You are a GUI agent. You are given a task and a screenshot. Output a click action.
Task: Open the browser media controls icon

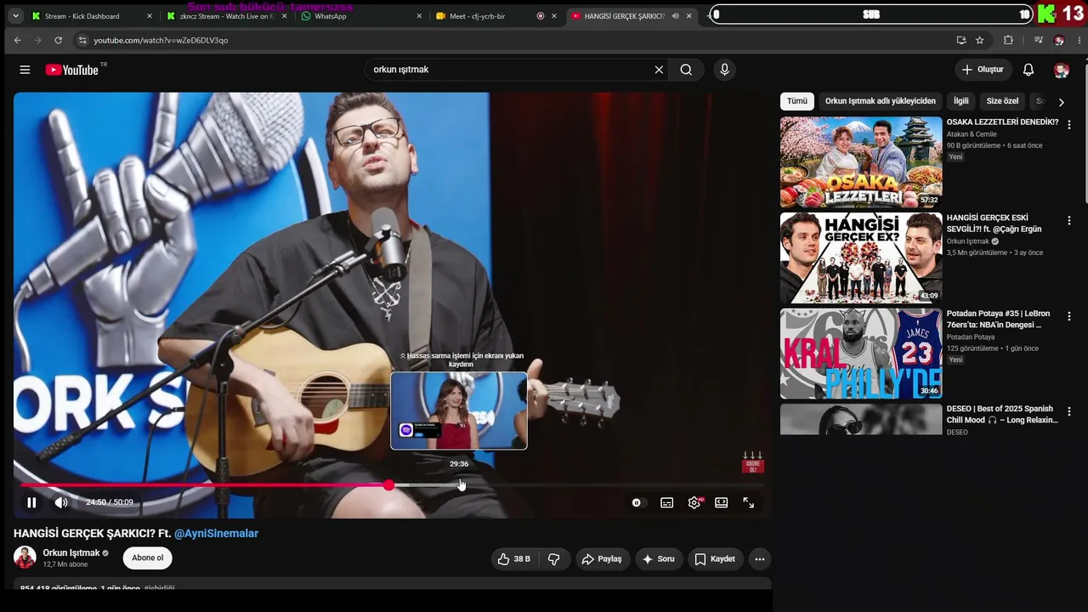1038,40
